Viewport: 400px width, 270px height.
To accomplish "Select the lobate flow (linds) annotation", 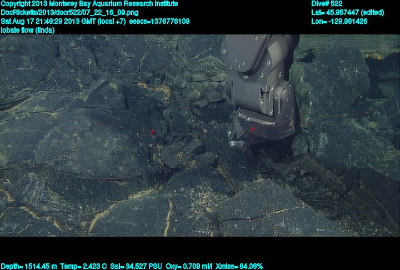I will pos(28,30).
